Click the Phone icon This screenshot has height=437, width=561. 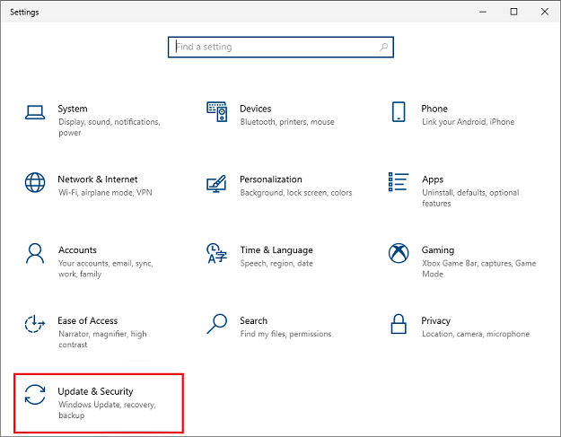pos(399,112)
